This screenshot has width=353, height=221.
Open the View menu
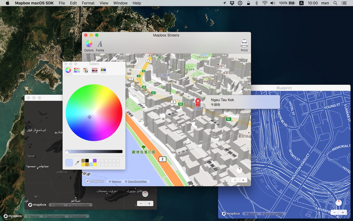point(104,3)
